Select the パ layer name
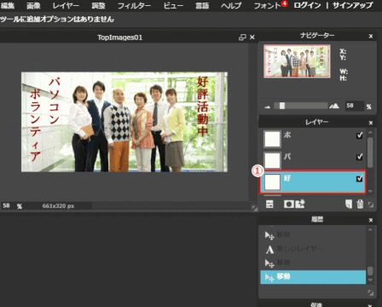382x307 pixels. point(287,156)
